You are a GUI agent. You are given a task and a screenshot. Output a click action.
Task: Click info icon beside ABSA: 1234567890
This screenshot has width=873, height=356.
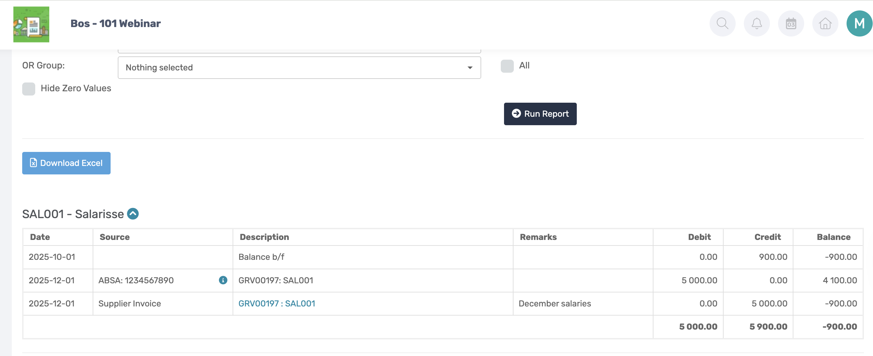pos(223,280)
